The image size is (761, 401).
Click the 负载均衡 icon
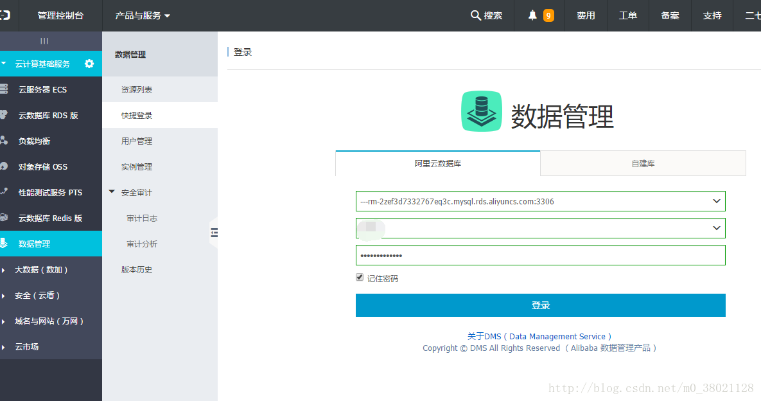pos(4,140)
